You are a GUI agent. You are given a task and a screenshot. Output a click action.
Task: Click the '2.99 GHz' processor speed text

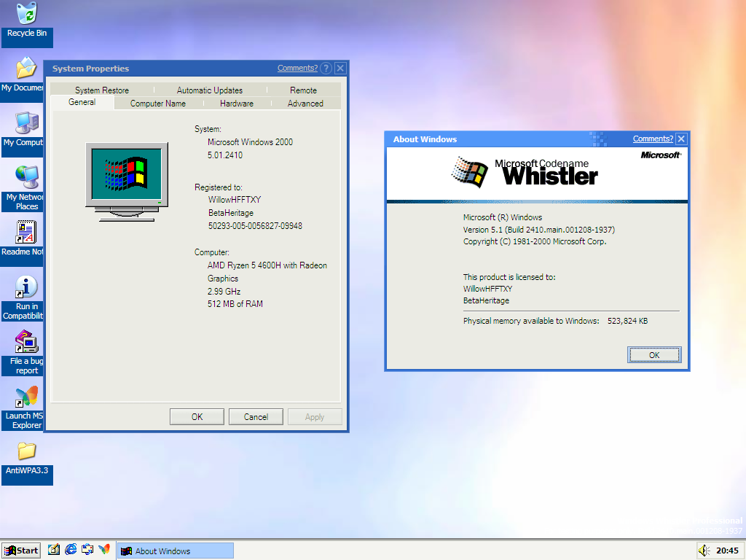[224, 292]
